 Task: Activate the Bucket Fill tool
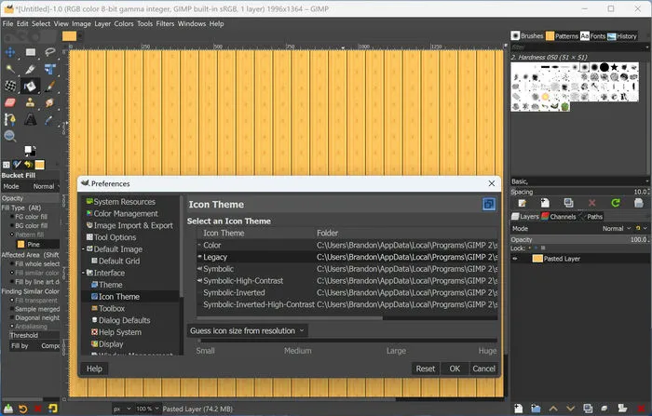[x=30, y=86]
